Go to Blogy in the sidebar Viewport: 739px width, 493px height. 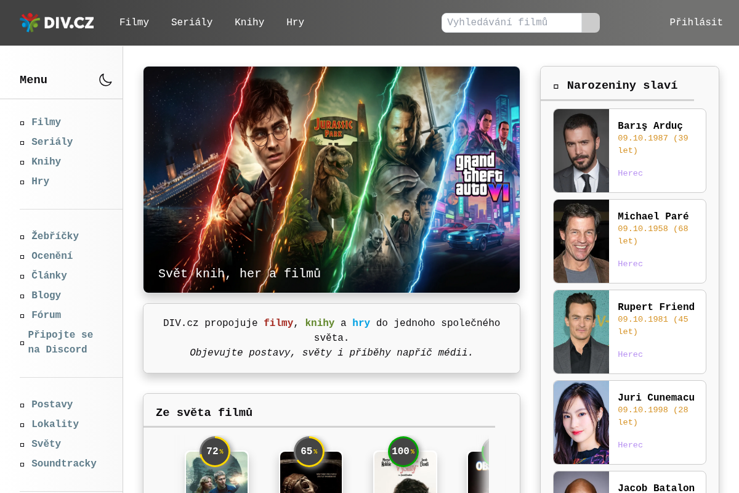46,296
